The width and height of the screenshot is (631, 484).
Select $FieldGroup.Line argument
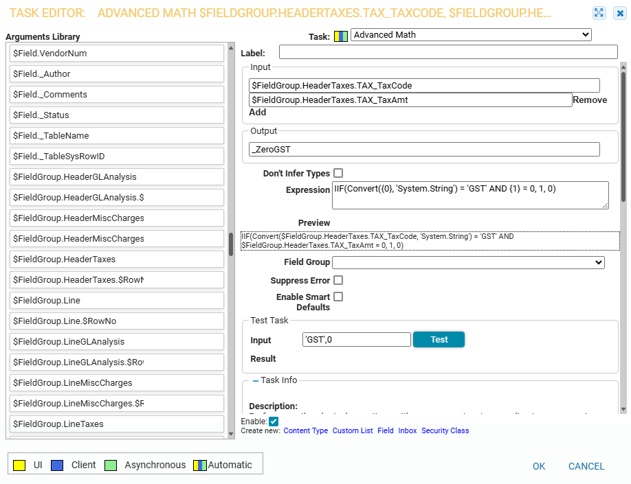tap(117, 300)
